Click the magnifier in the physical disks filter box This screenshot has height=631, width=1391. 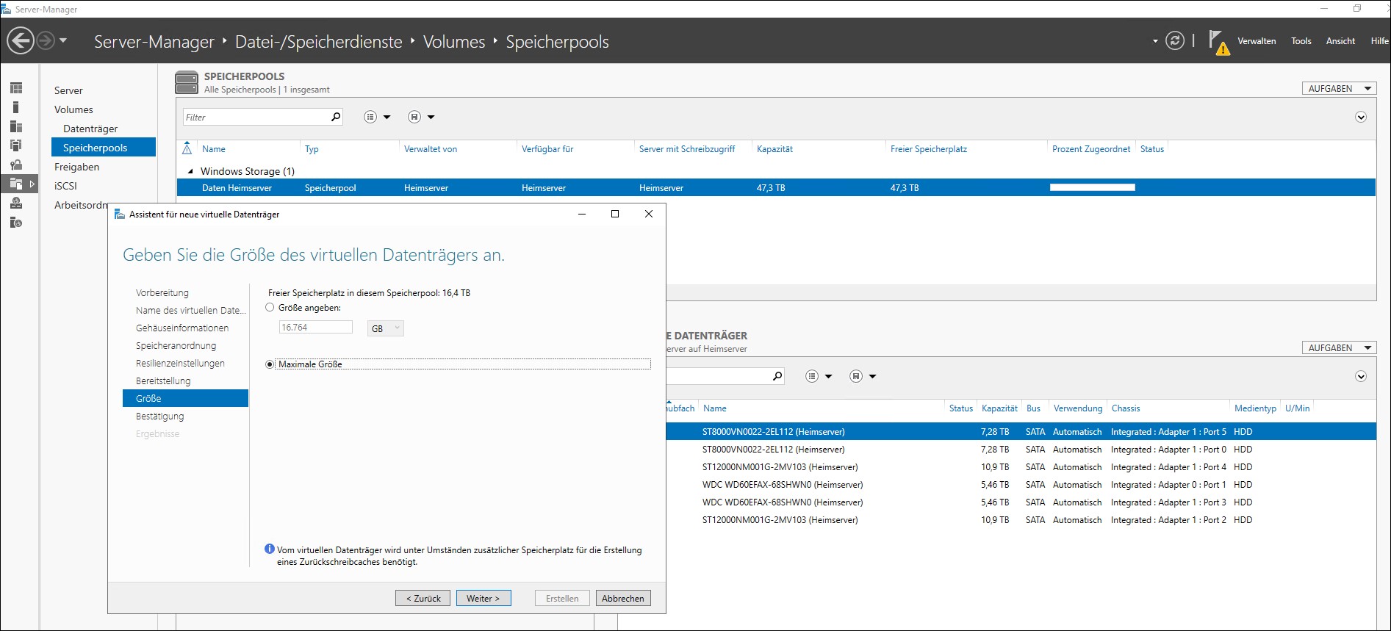click(777, 376)
